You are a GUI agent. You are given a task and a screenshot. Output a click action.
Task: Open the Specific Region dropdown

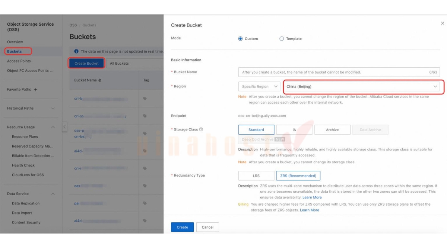[259, 87]
